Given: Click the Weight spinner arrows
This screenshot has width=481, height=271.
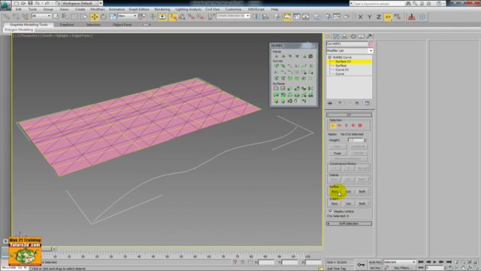Looking at the screenshot, I should click(x=365, y=140).
